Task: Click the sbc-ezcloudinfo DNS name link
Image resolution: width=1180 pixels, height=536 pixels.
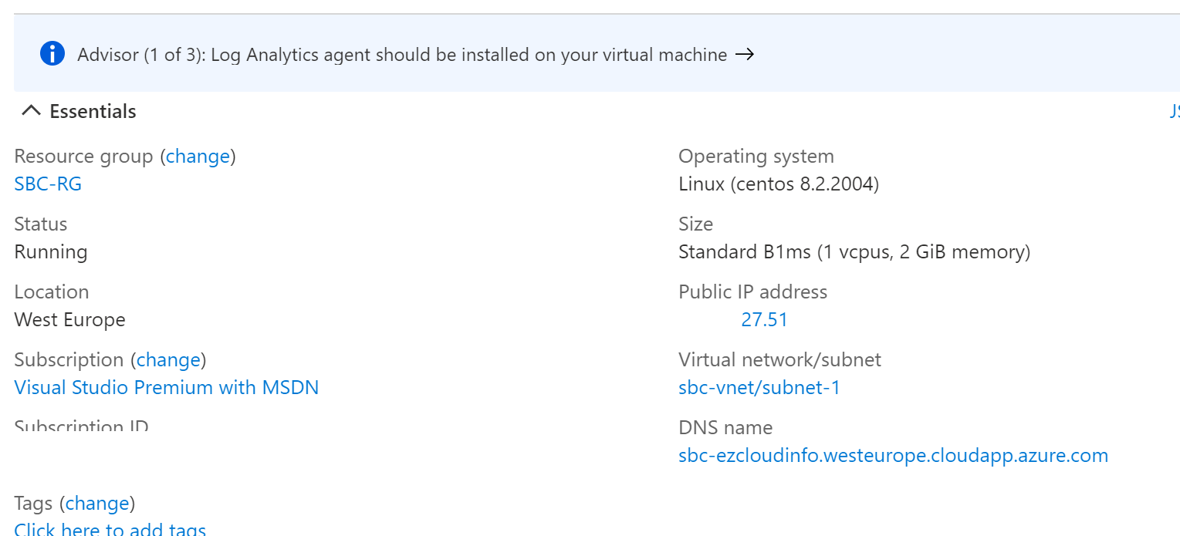Action: click(x=893, y=455)
